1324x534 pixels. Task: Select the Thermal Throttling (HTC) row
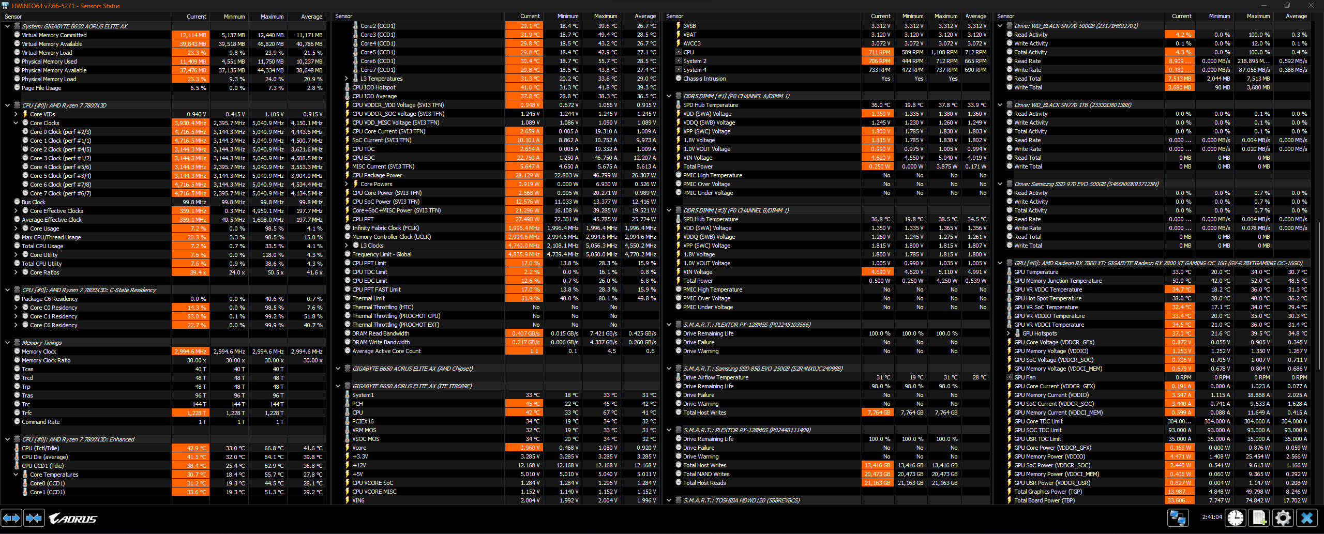pos(495,307)
